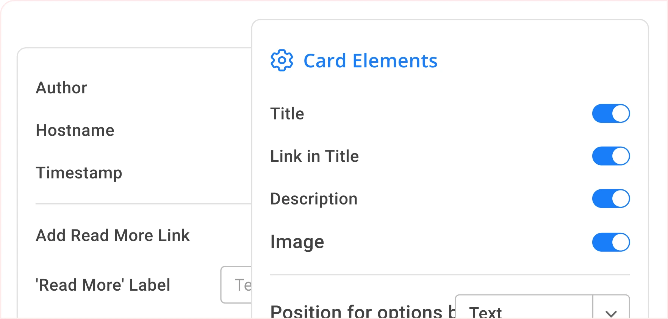The image size is (668, 319).
Task: Click the Card Elements heading
Action: click(370, 61)
